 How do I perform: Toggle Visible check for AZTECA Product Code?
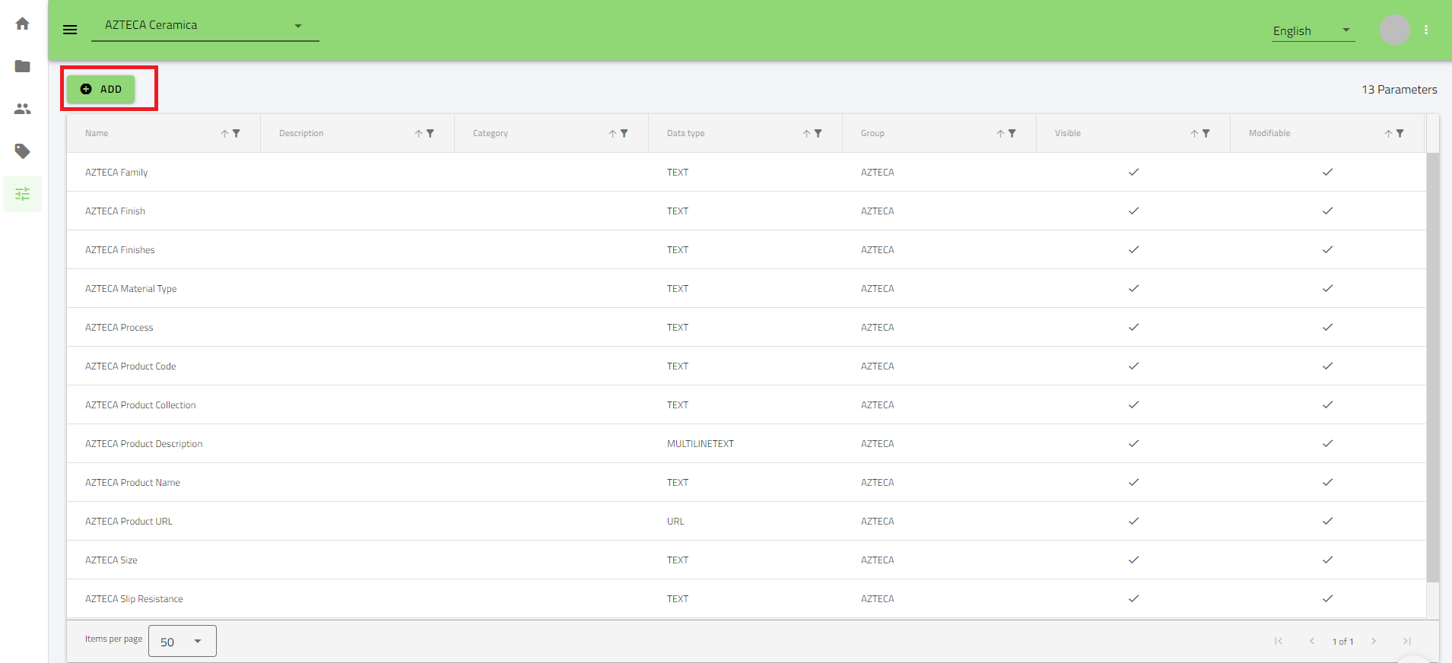click(1133, 366)
